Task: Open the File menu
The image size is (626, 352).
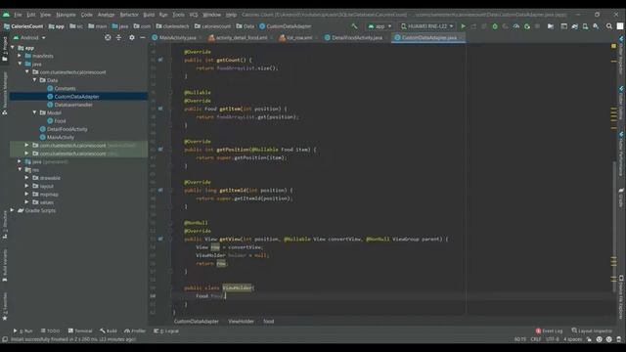Action: tap(18, 15)
